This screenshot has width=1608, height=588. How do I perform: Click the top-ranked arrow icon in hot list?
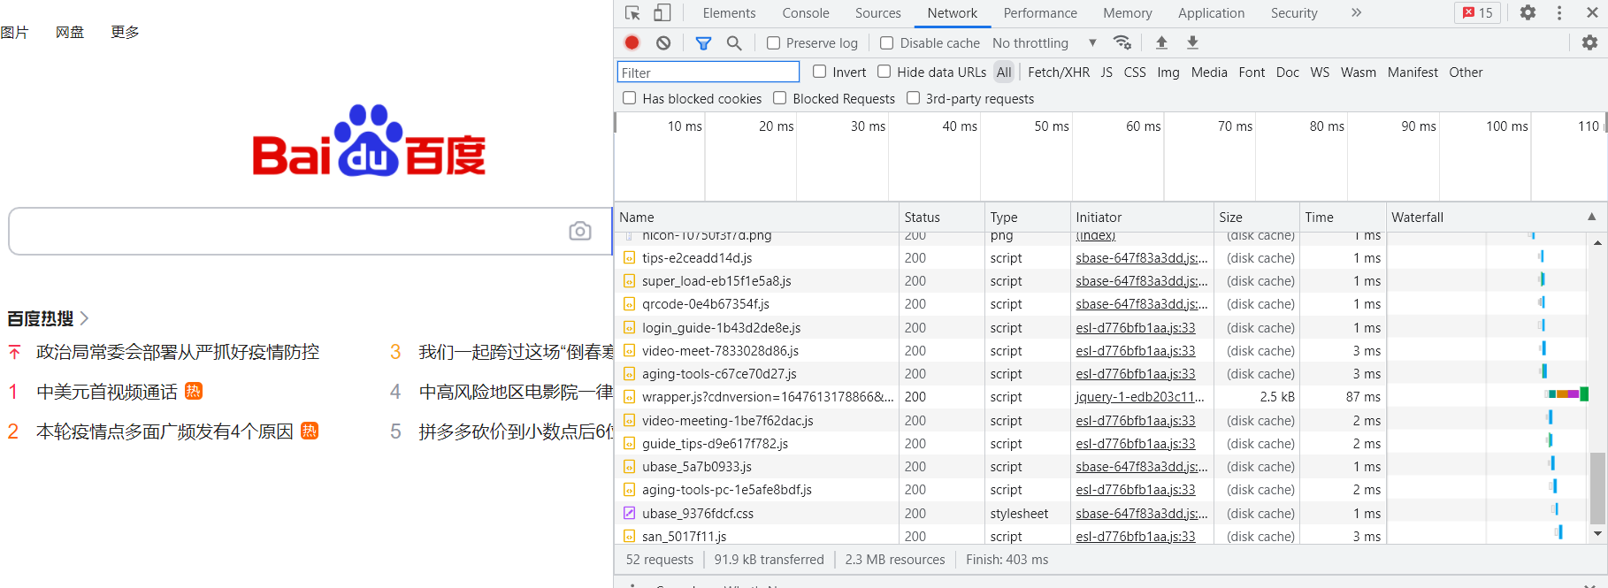tap(14, 352)
